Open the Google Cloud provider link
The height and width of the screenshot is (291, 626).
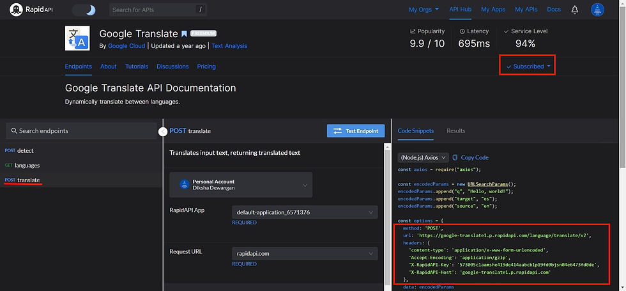click(x=126, y=46)
